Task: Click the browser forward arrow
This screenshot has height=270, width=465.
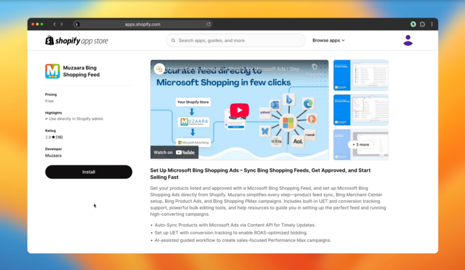Action: pyautogui.click(x=62, y=24)
